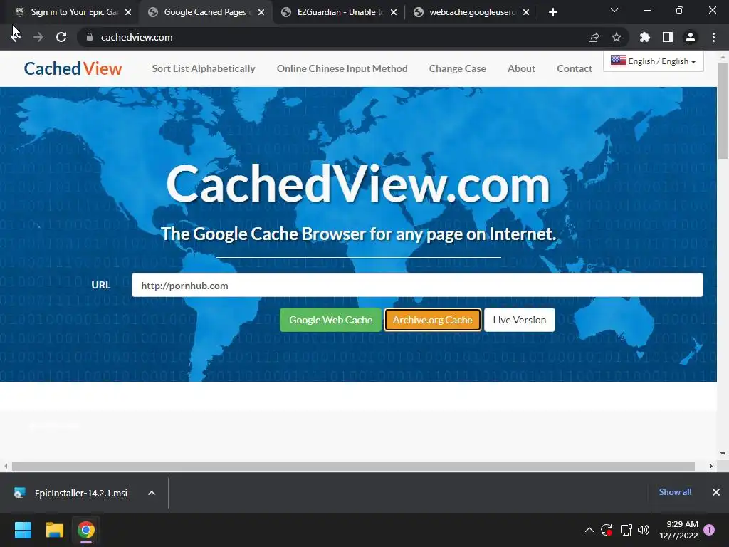Image resolution: width=729 pixels, height=547 pixels.
Task: Click the Live Version button
Action: [x=519, y=320]
